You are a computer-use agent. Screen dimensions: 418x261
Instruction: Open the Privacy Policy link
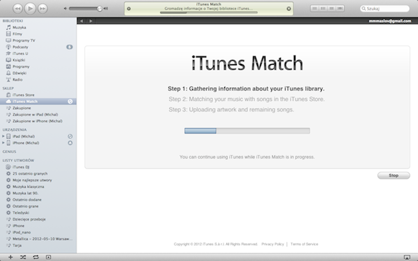click(272, 244)
